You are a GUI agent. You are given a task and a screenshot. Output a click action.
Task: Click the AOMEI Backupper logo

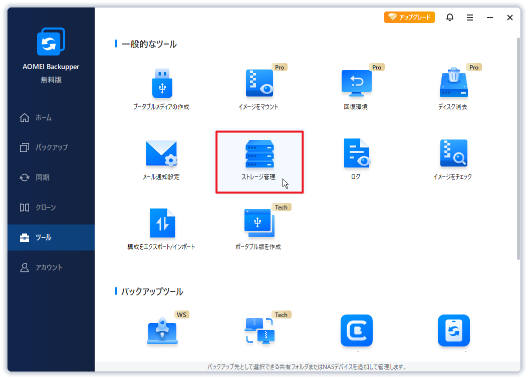tap(51, 41)
